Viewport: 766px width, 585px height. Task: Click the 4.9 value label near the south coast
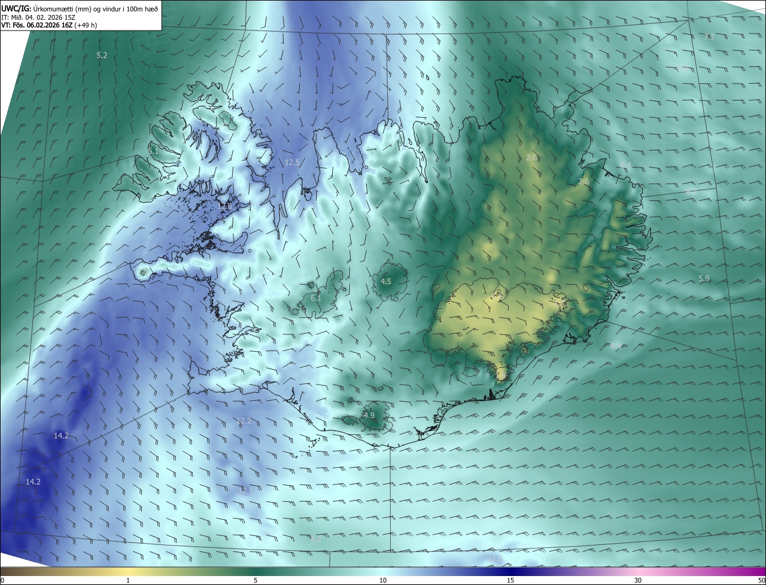369,415
